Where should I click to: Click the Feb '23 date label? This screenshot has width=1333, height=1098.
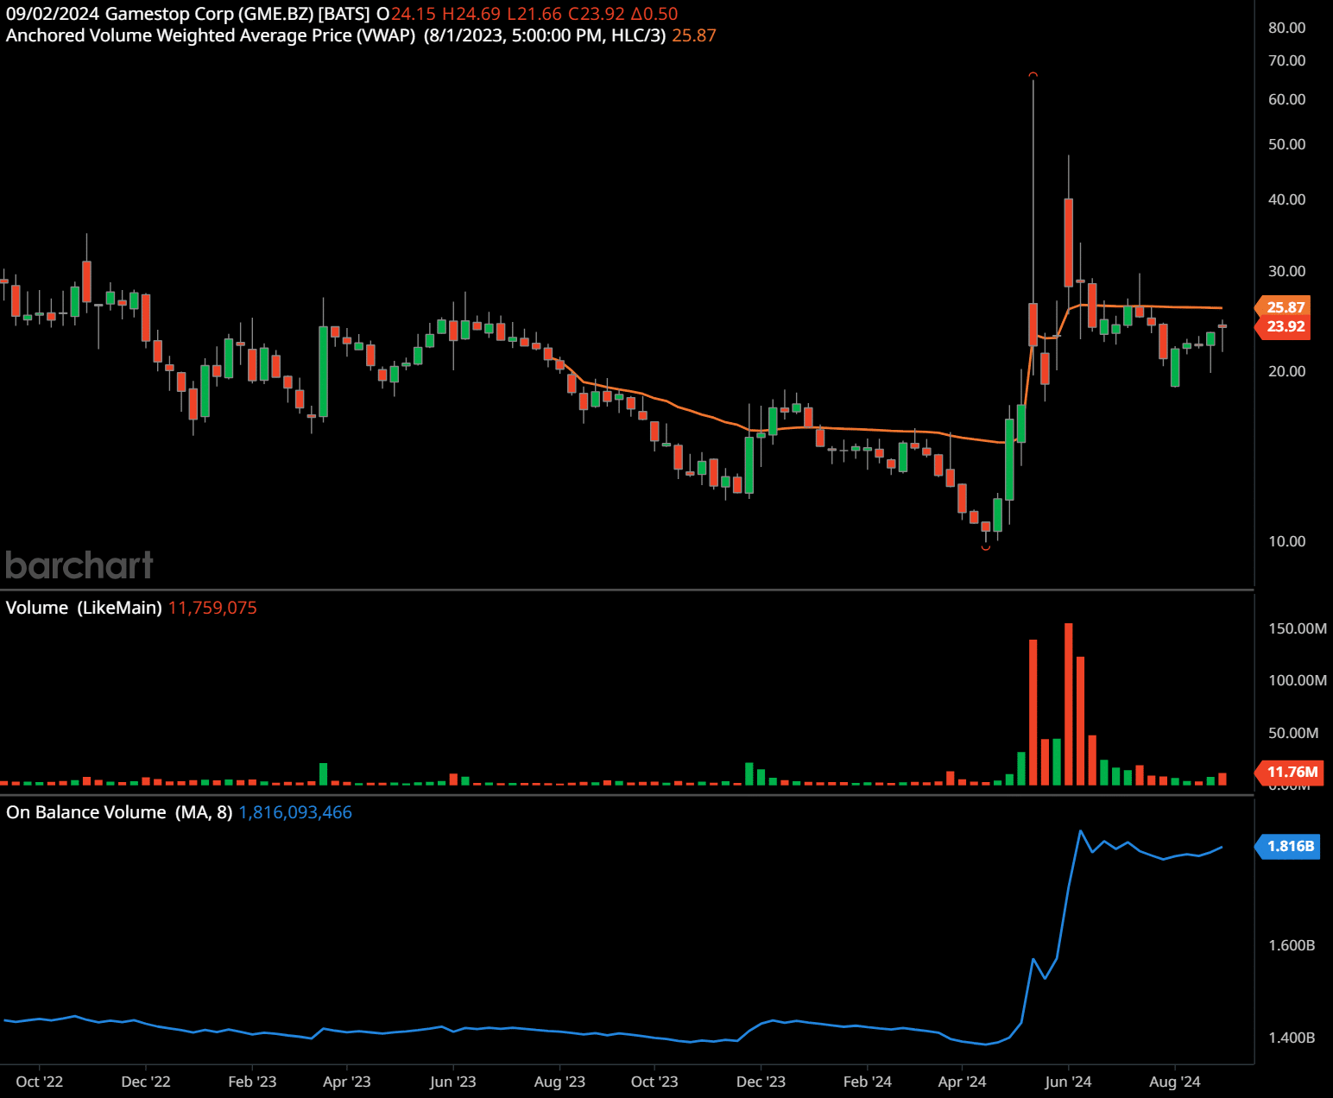(252, 1082)
